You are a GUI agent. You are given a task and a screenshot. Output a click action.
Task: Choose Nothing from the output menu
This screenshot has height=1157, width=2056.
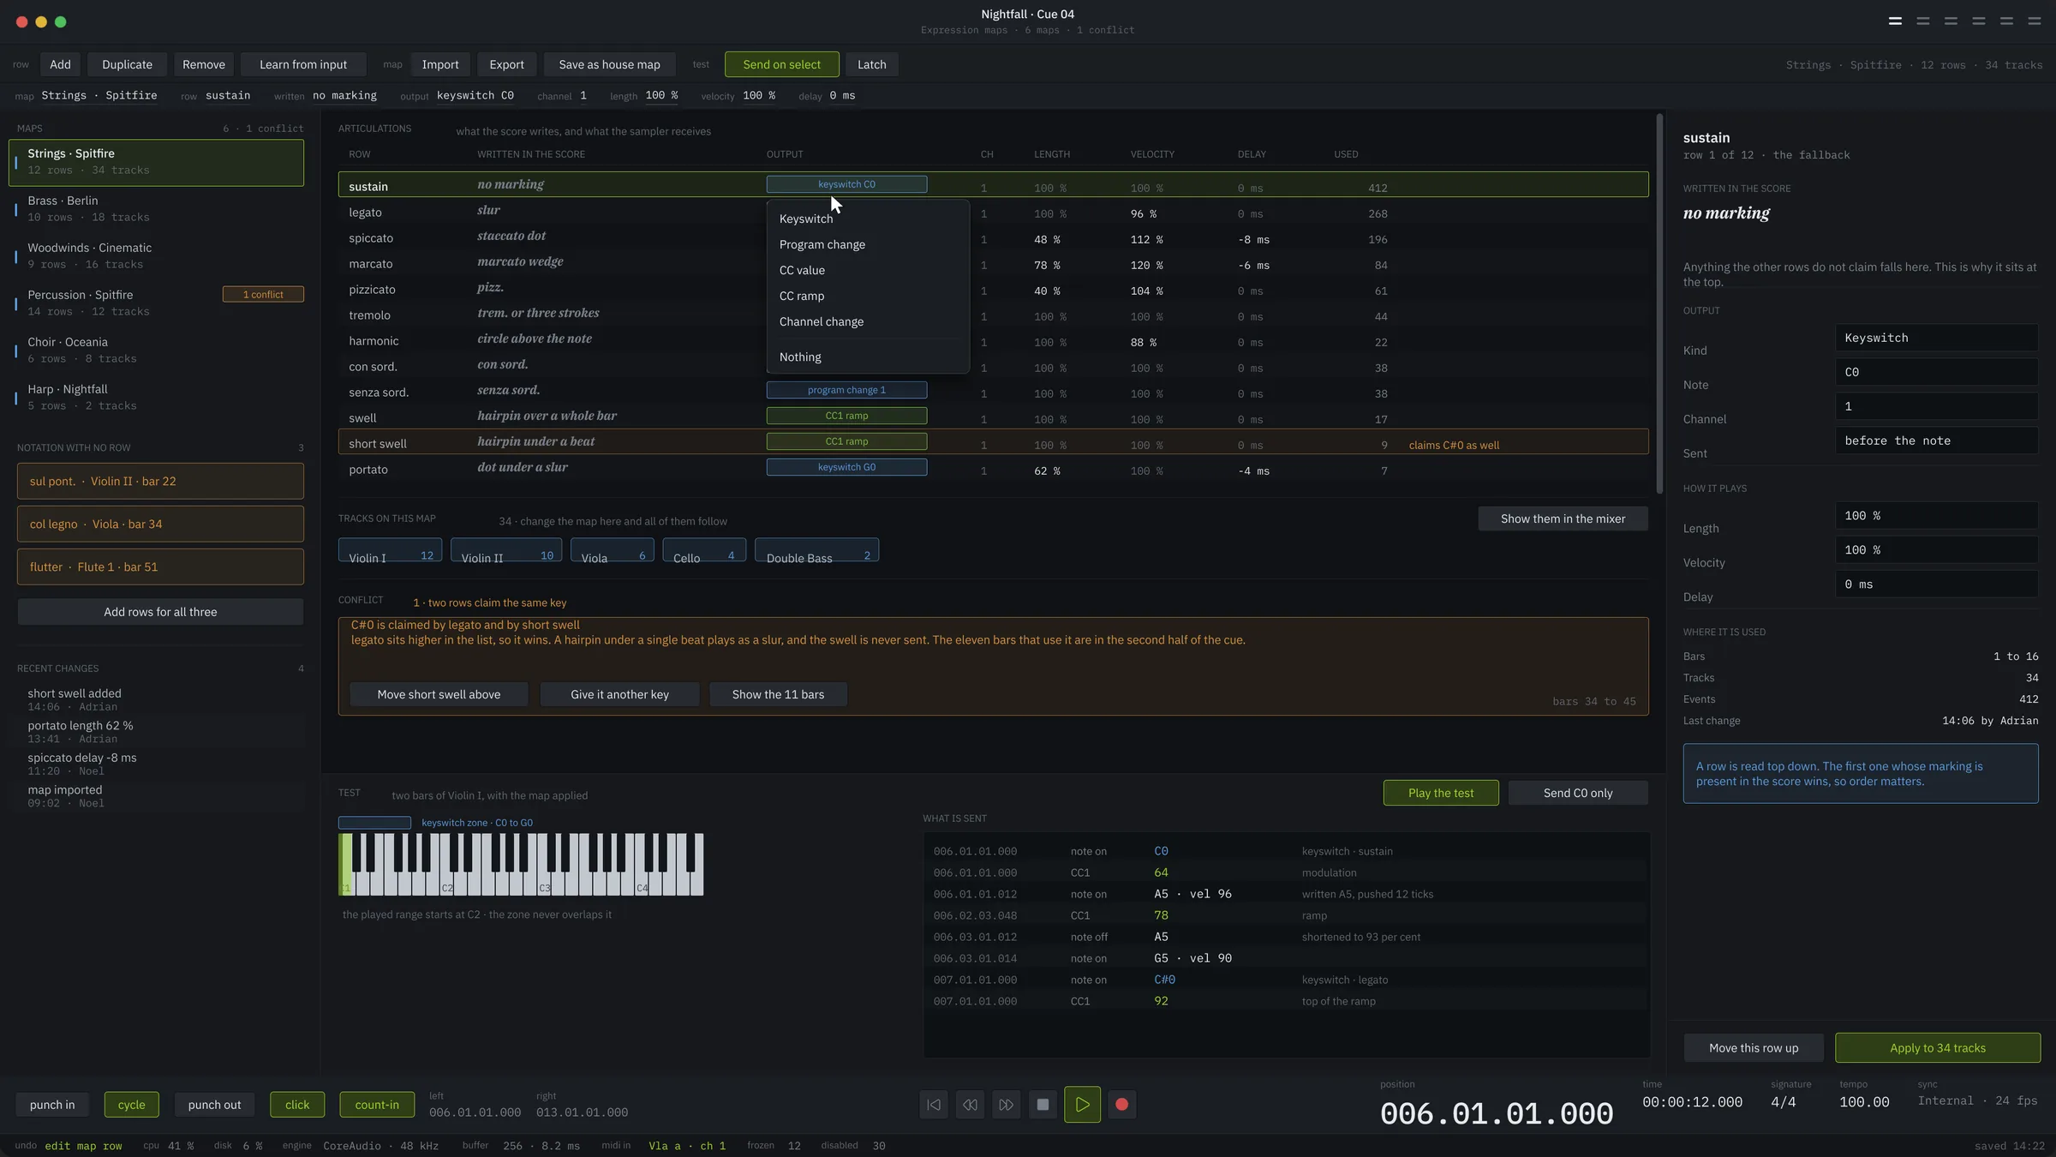[x=868, y=357]
